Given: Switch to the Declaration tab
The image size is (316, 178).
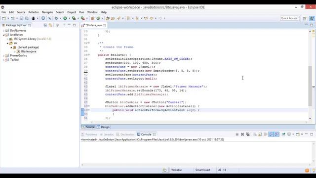Looking at the screenshot, I should (125, 134).
